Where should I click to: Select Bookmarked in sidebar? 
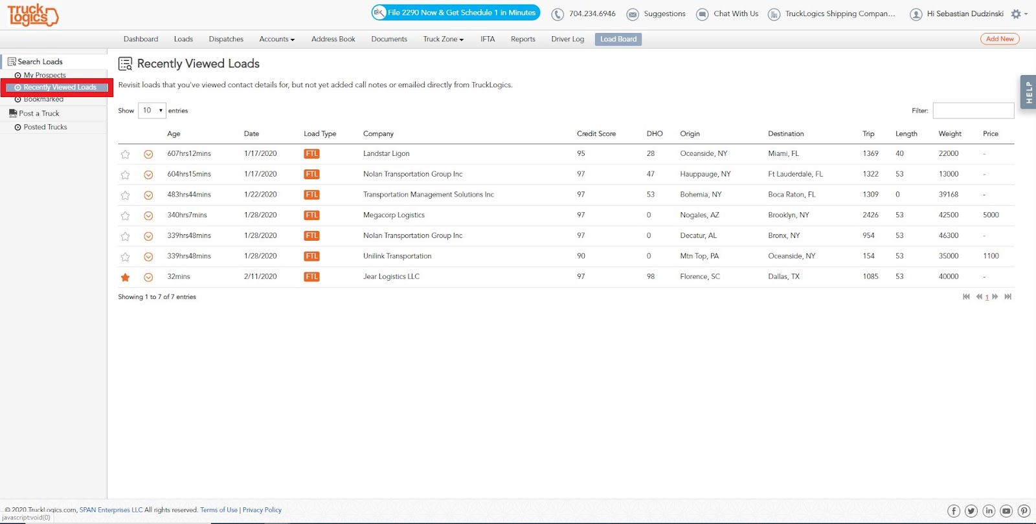click(43, 99)
